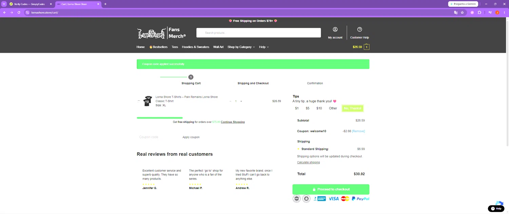
Task: Click the browser forward arrow
Action: 12,13
